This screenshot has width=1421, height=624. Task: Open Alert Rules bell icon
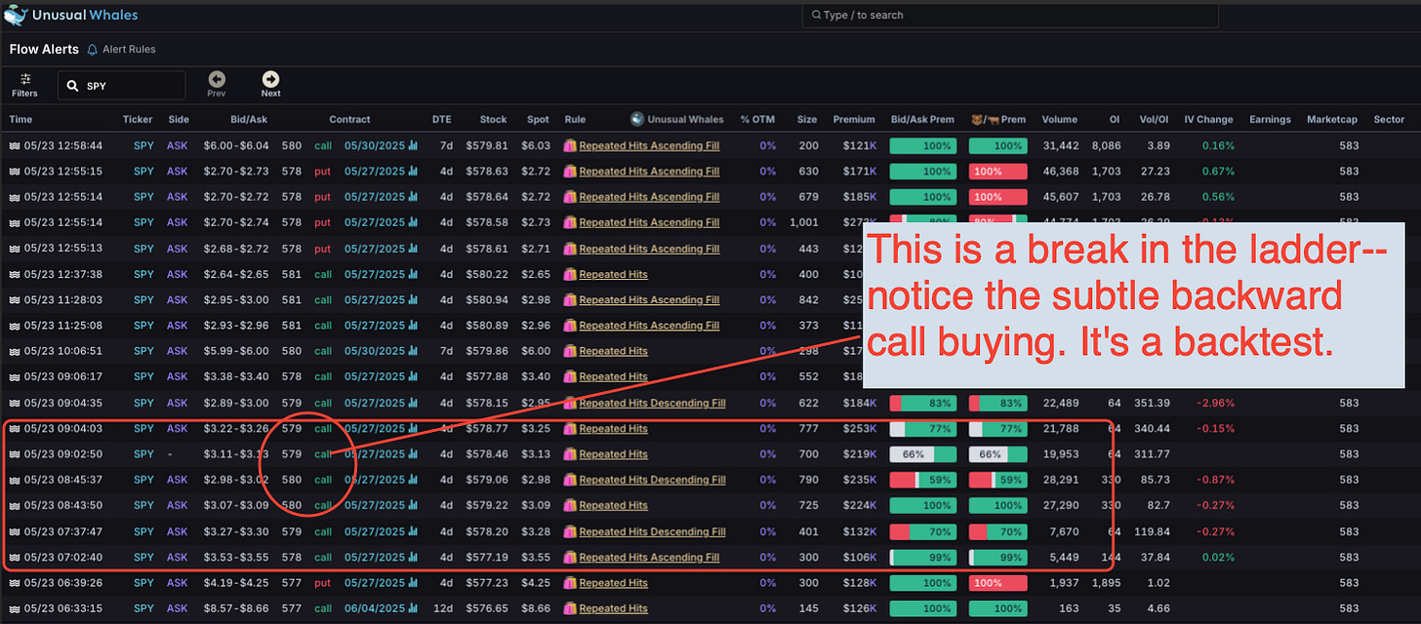[93, 50]
